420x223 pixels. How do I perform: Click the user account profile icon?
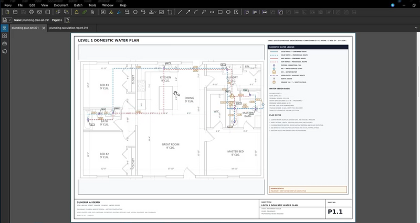[x=393, y=5]
